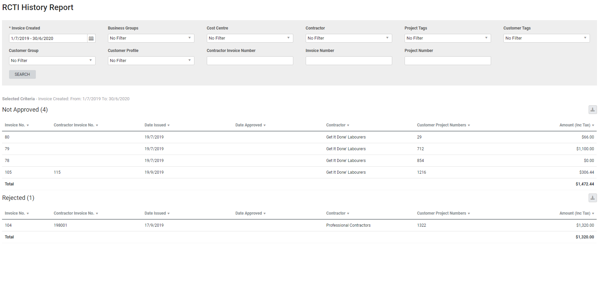The height and width of the screenshot is (281, 599).
Task: Click the 19/9/2019 date issued cell
Action: click(x=154, y=172)
